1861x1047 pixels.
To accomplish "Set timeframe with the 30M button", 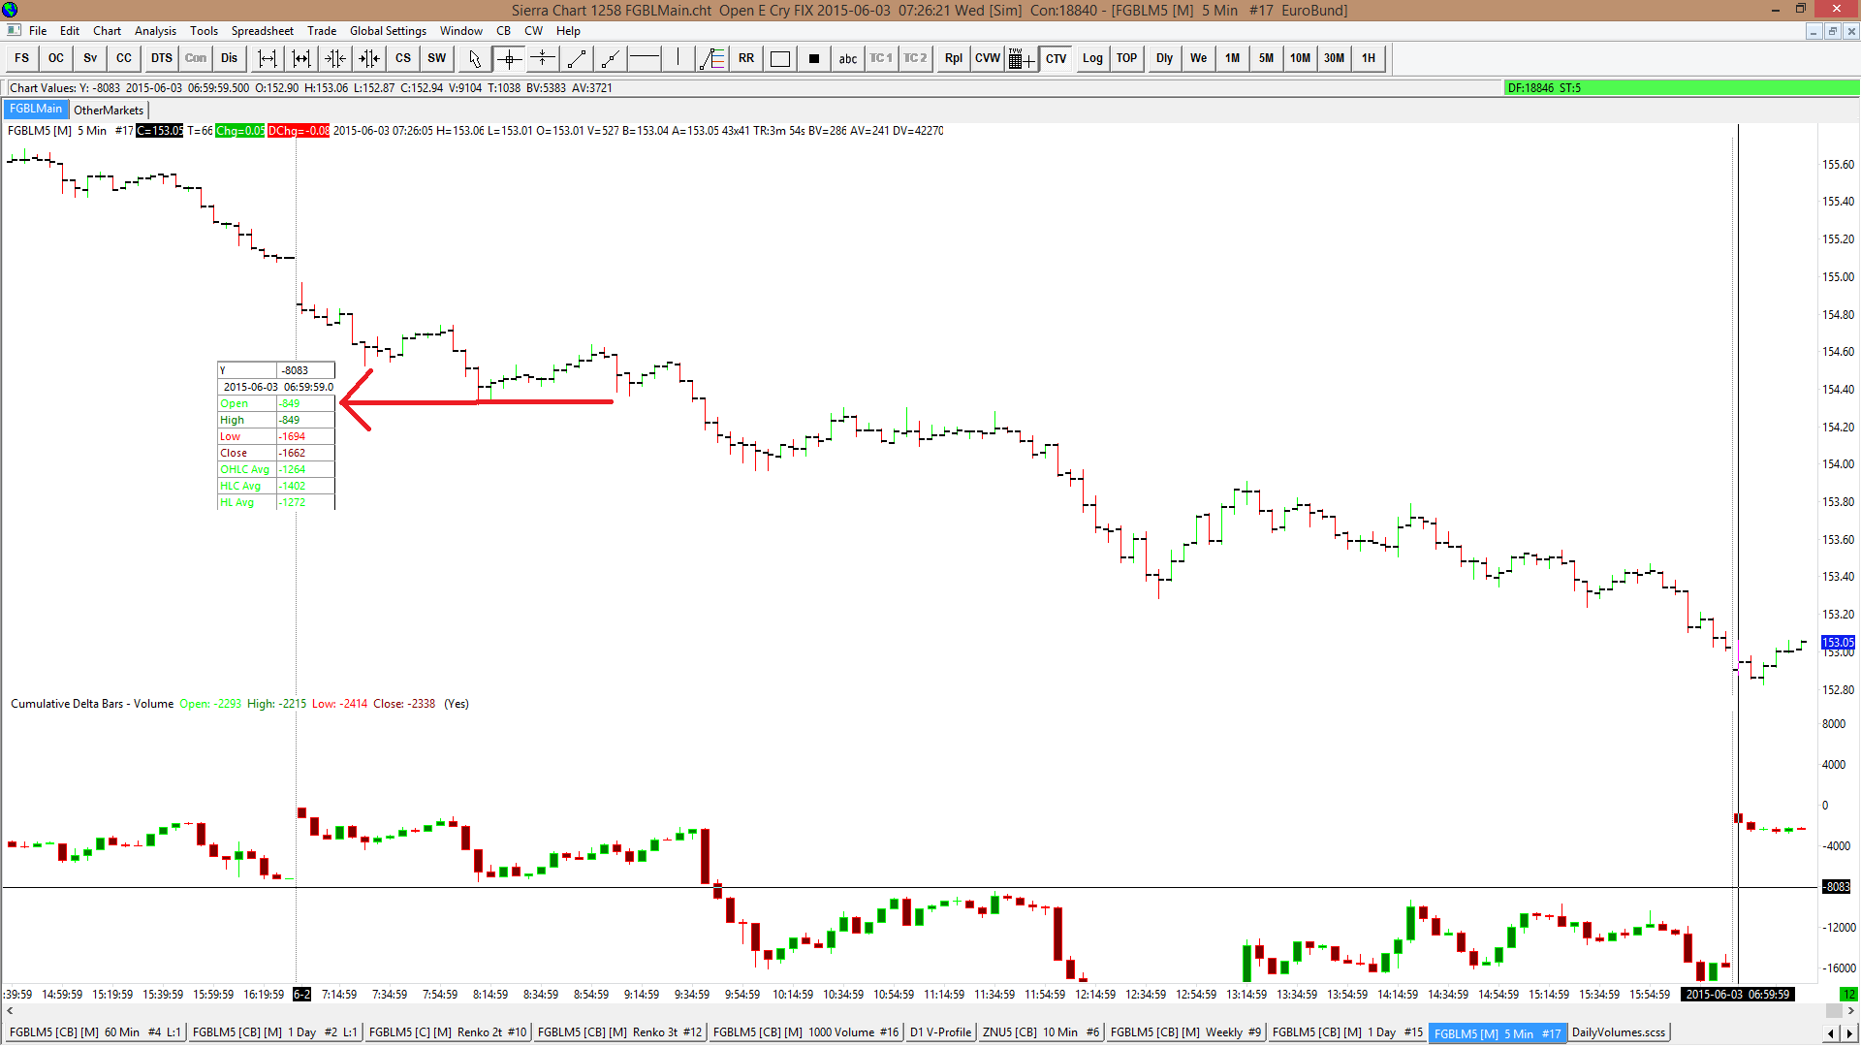I will [x=1334, y=58].
